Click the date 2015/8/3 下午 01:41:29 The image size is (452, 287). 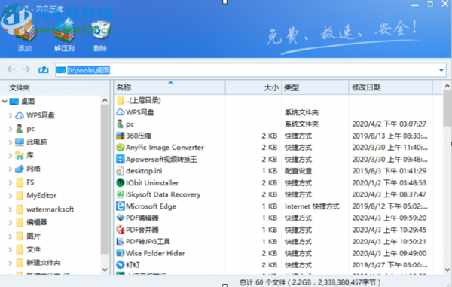click(x=389, y=171)
